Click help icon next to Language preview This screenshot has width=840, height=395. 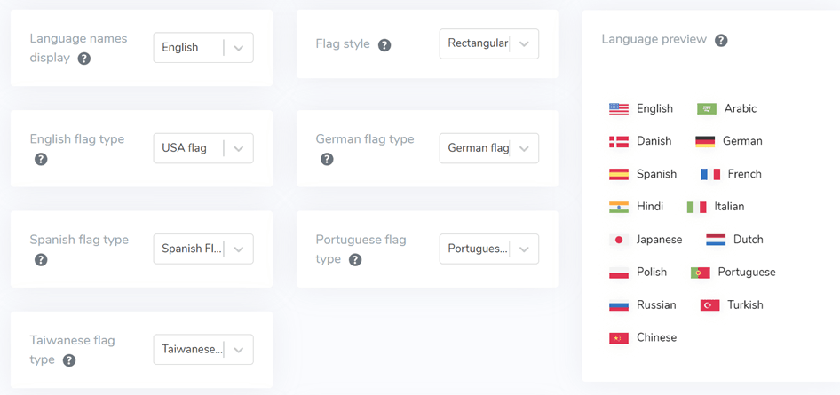(721, 41)
